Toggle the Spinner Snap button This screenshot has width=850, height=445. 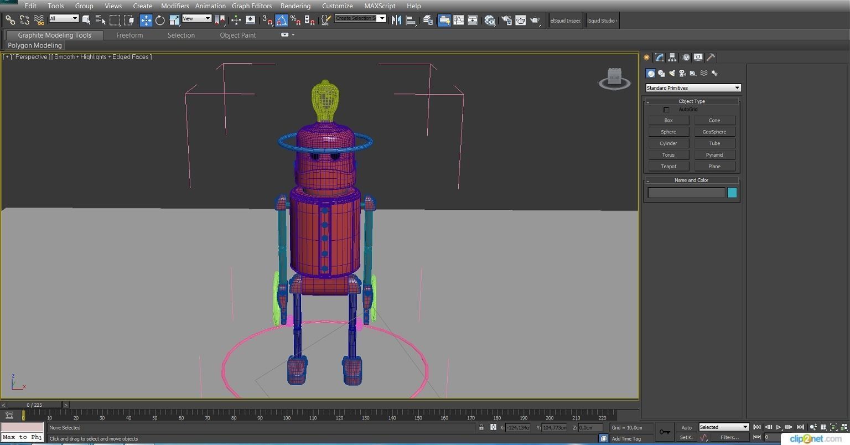click(x=310, y=20)
